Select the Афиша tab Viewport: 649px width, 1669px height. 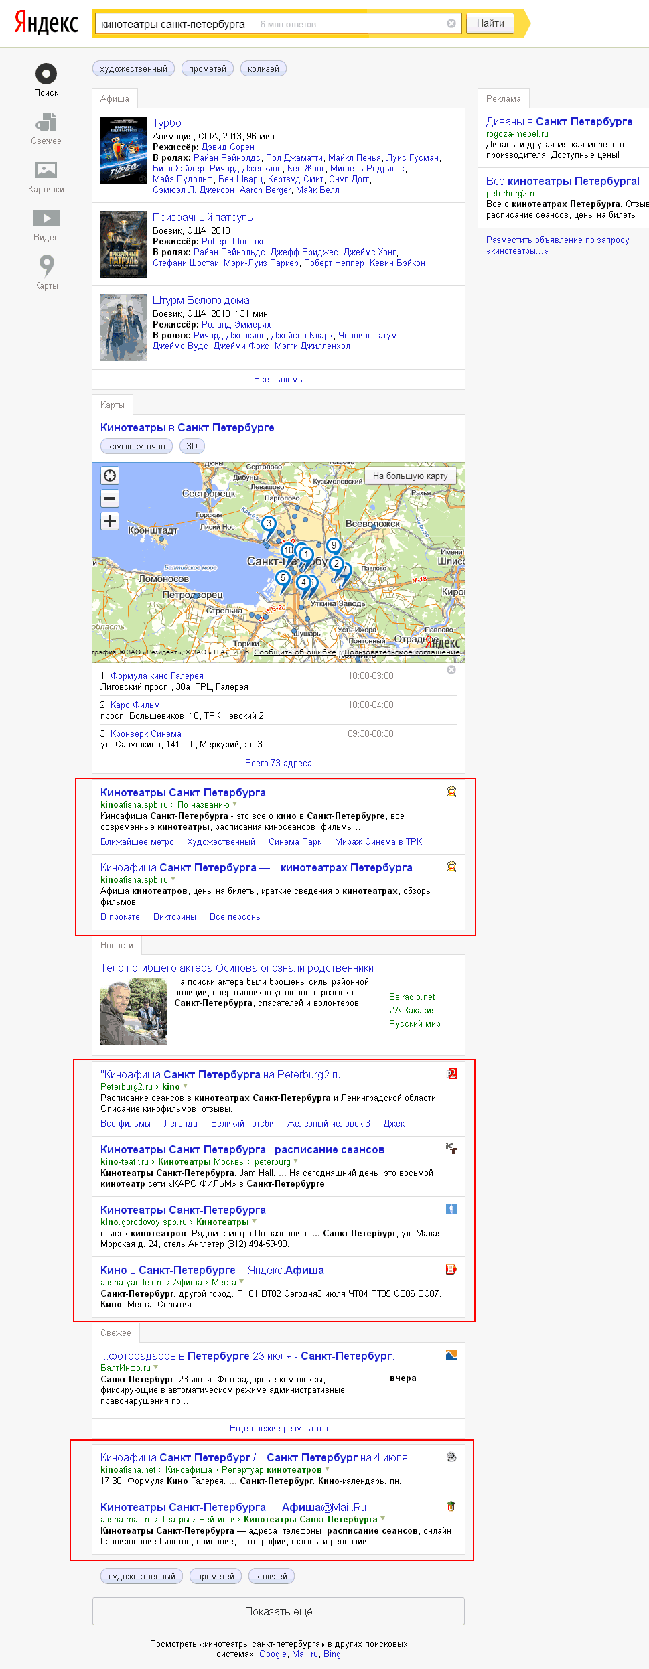115,98
